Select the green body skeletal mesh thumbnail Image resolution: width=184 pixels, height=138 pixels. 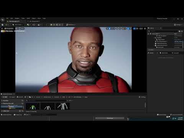[33, 106]
